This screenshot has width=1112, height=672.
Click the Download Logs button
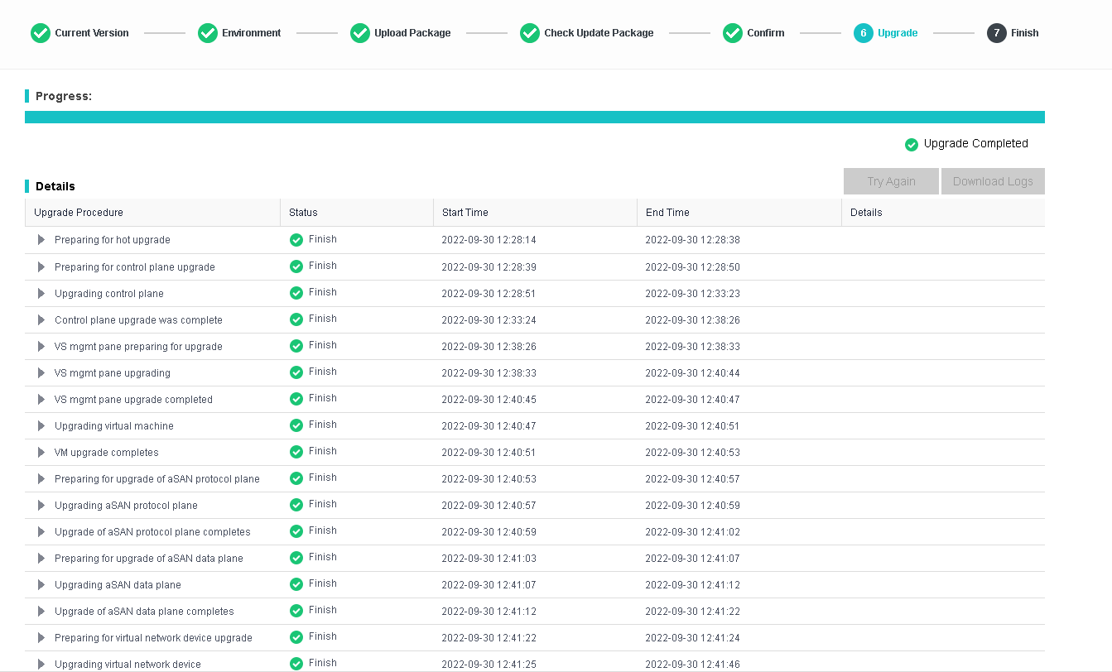coord(993,181)
